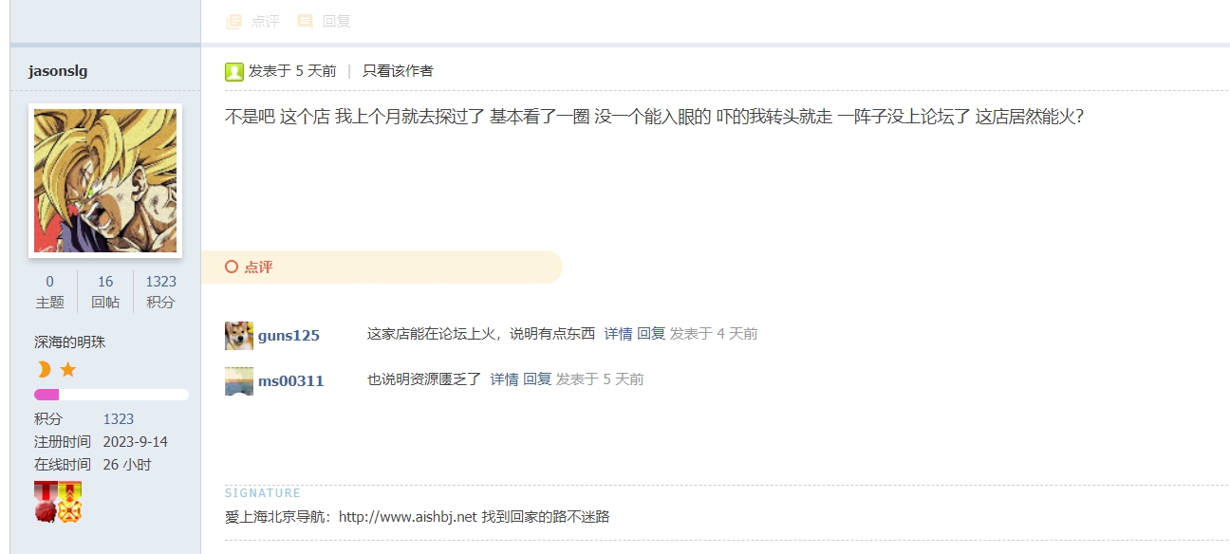Open guns125's dog avatar
Image resolution: width=1230 pixels, height=554 pixels.
[x=239, y=335]
